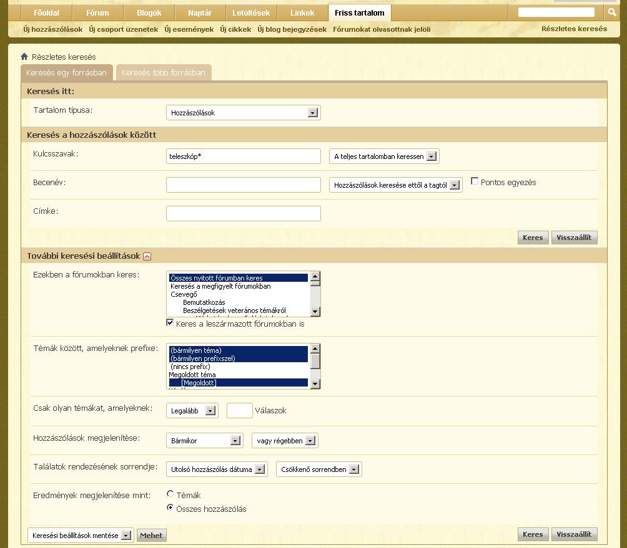Toggle the Pontos egyezés checkbox
The height and width of the screenshot is (548, 627).
pos(475,181)
